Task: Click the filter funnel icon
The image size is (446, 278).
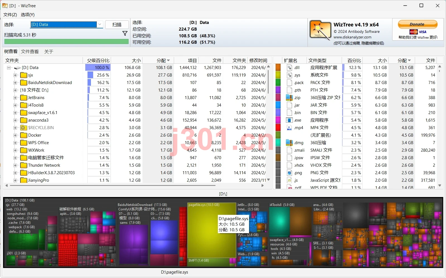Action: pos(125,33)
